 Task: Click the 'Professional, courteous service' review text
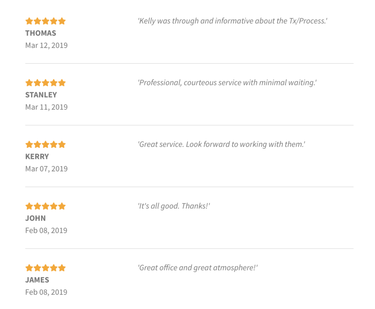[x=227, y=83]
